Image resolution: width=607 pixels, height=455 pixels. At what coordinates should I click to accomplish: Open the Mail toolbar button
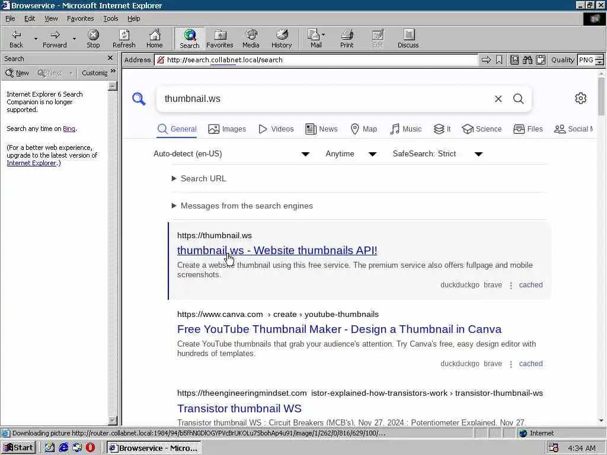(x=314, y=39)
